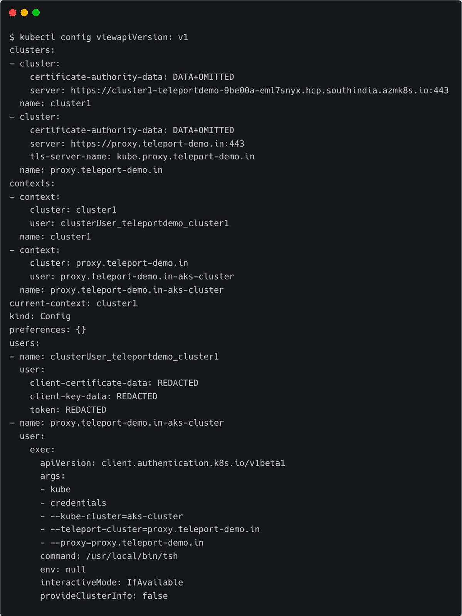Click the /usr/local/bin/tsh command path
462x616 pixels.
132,556
